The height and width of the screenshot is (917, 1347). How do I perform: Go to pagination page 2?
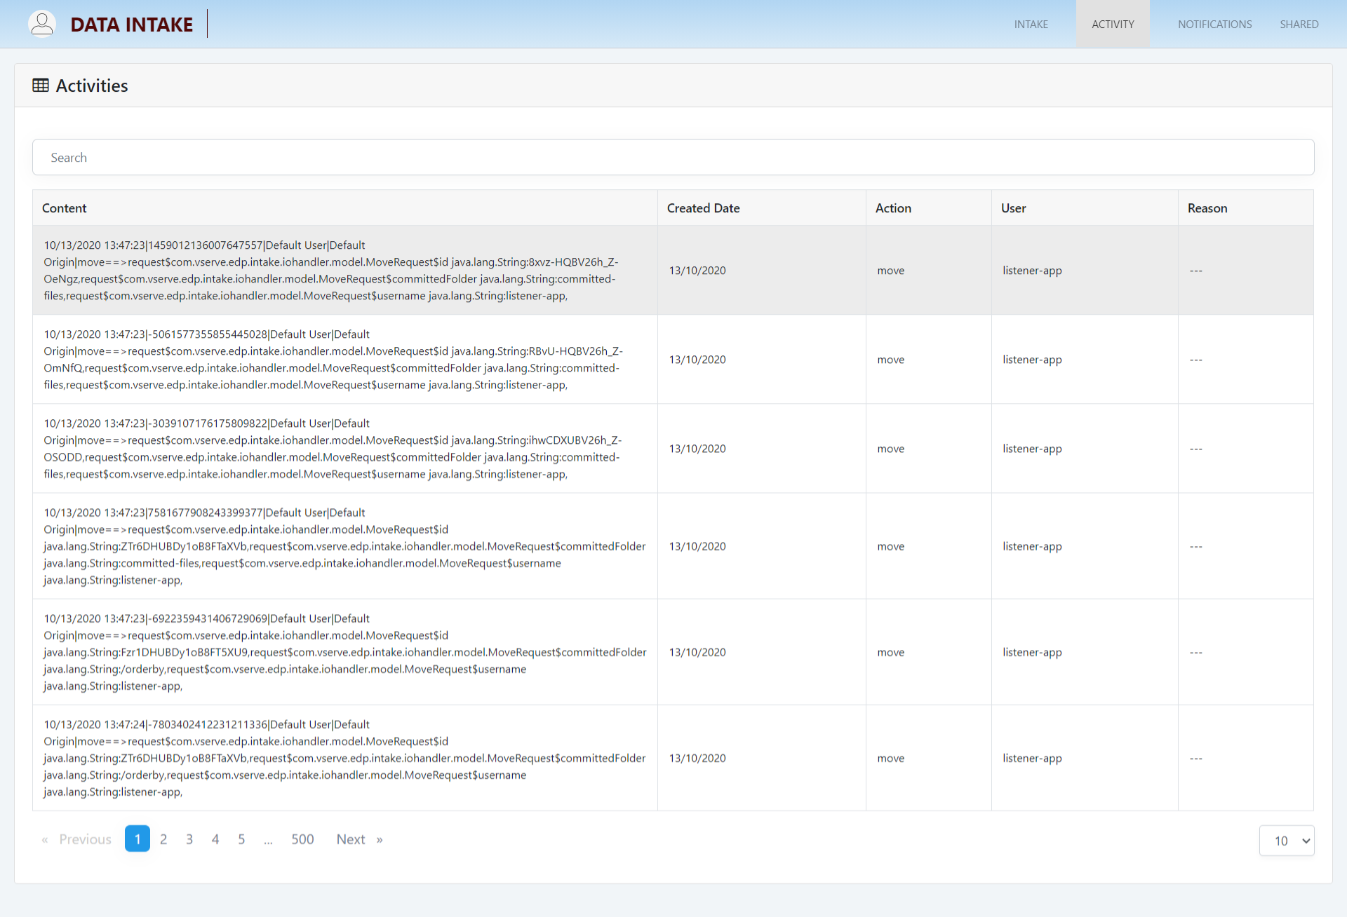pos(163,839)
